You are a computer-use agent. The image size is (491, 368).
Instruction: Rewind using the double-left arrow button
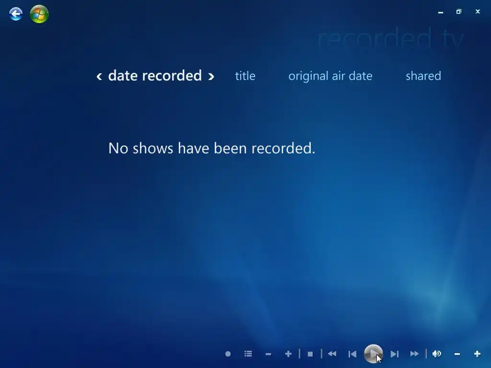click(x=332, y=354)
